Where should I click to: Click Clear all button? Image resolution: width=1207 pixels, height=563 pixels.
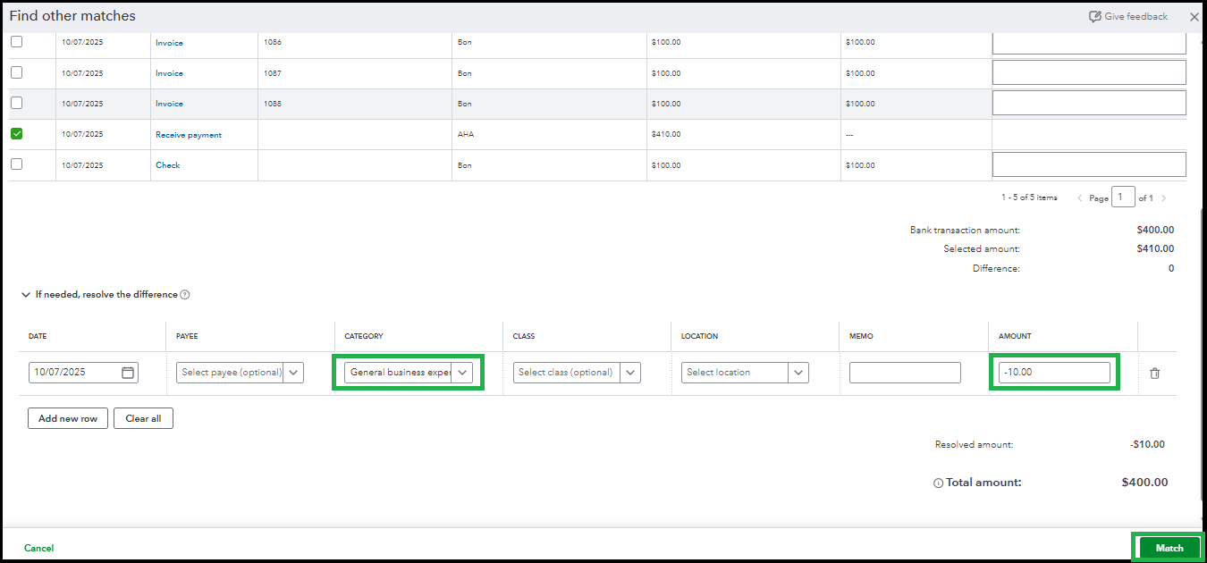click(x=143, y=418)
